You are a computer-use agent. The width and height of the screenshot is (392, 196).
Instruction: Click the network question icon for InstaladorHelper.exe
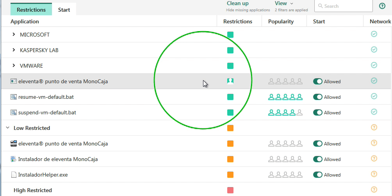point(374,174)
